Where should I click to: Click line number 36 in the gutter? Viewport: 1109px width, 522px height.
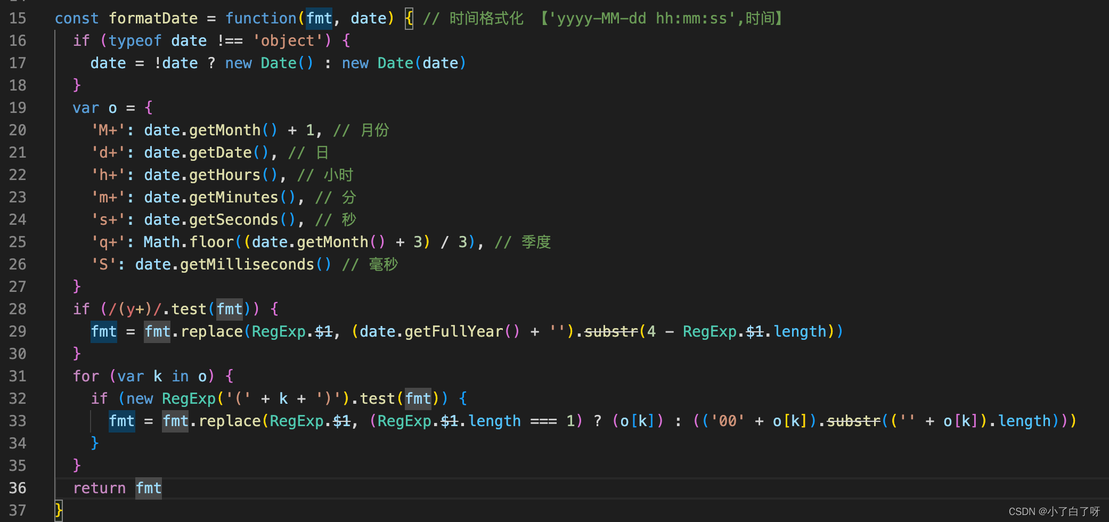[x=18, y=488]
